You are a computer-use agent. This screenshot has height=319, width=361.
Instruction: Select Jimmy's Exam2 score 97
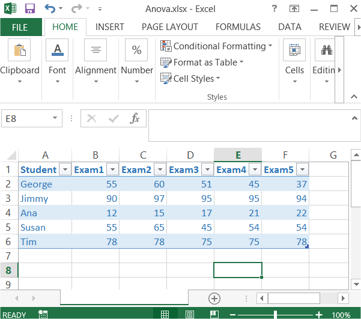(143, 198)
